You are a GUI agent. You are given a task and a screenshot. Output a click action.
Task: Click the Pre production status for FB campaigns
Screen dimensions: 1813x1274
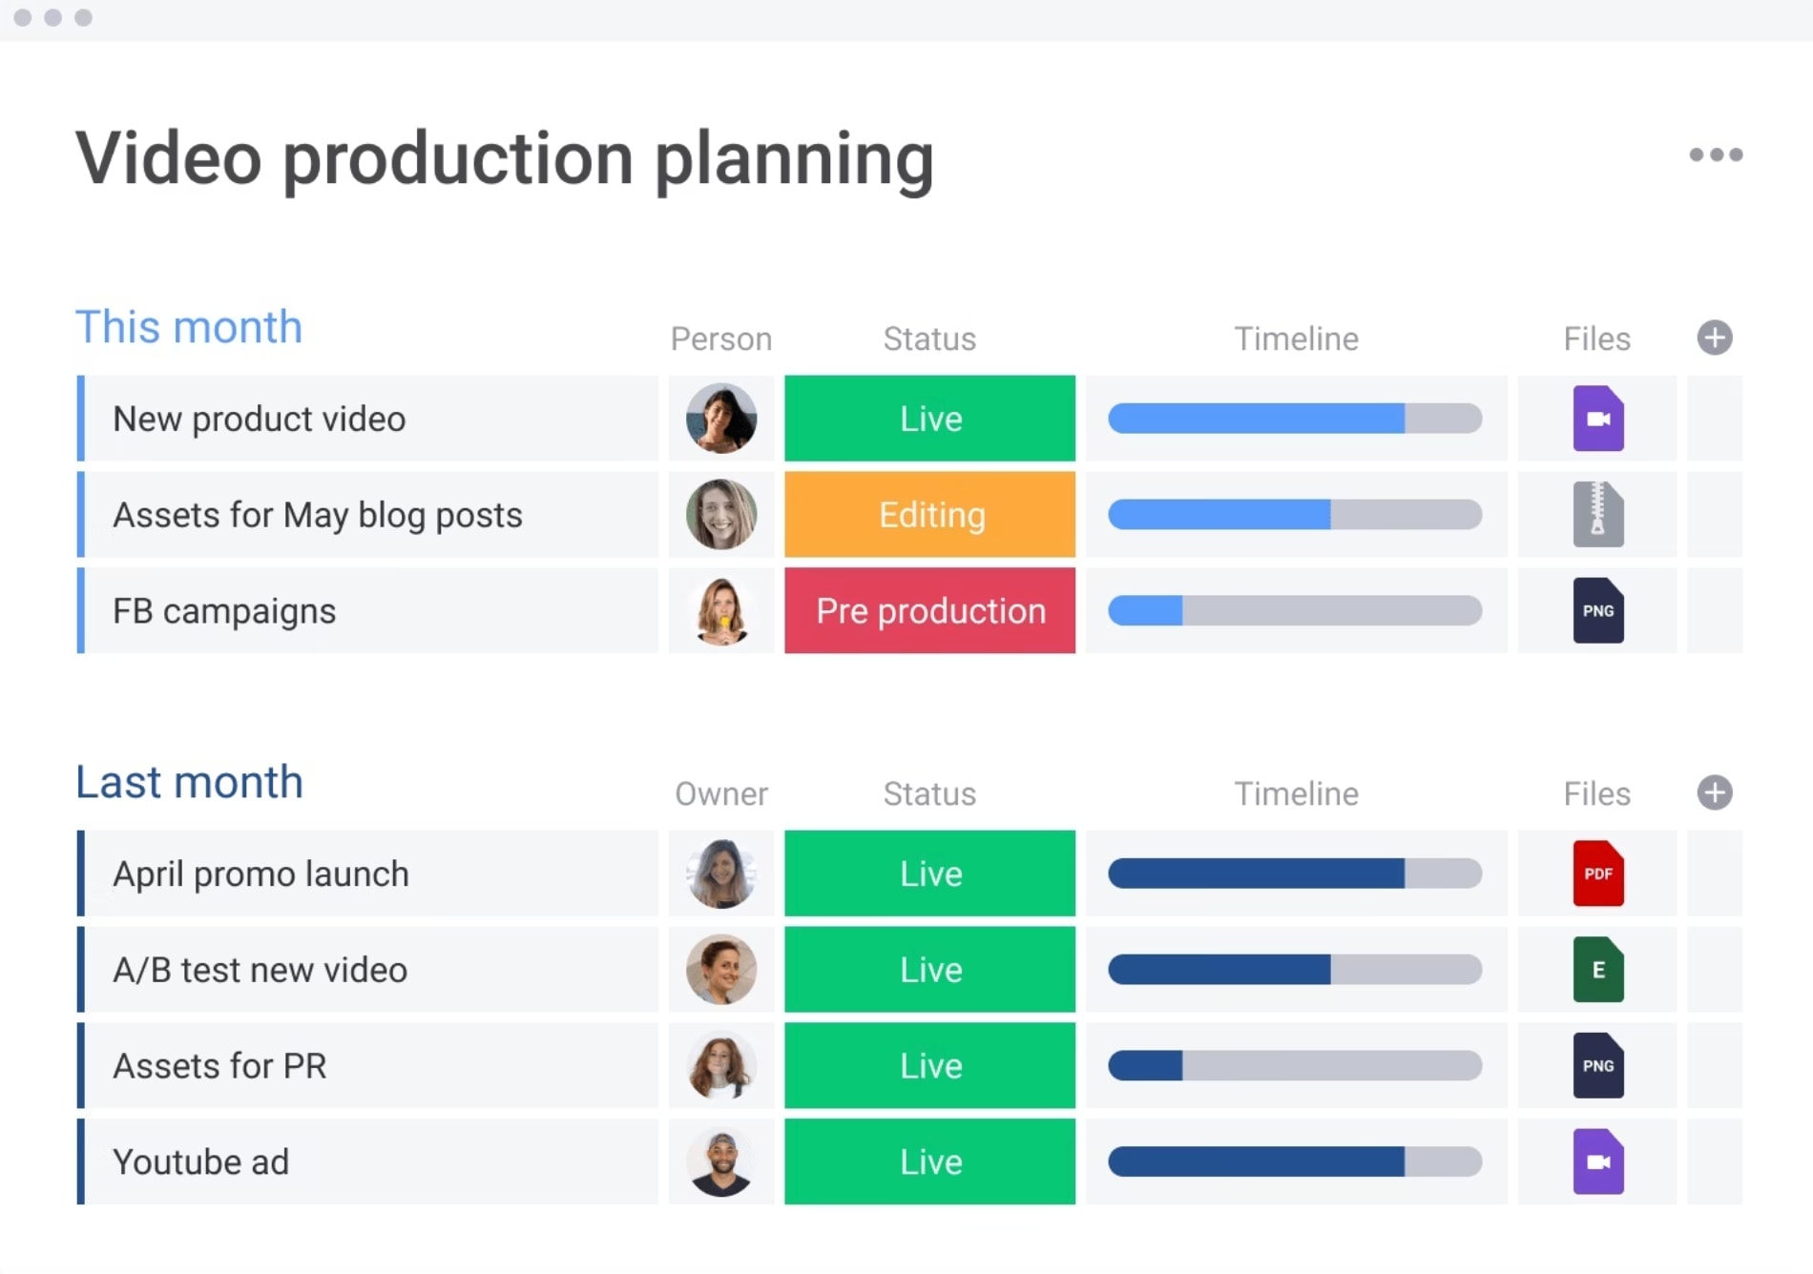click(x=929, y=611)
